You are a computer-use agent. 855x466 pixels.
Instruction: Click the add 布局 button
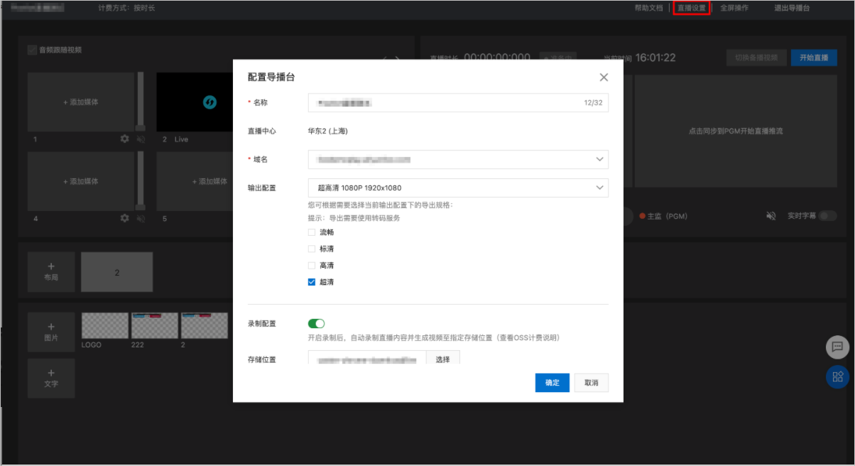51,272
